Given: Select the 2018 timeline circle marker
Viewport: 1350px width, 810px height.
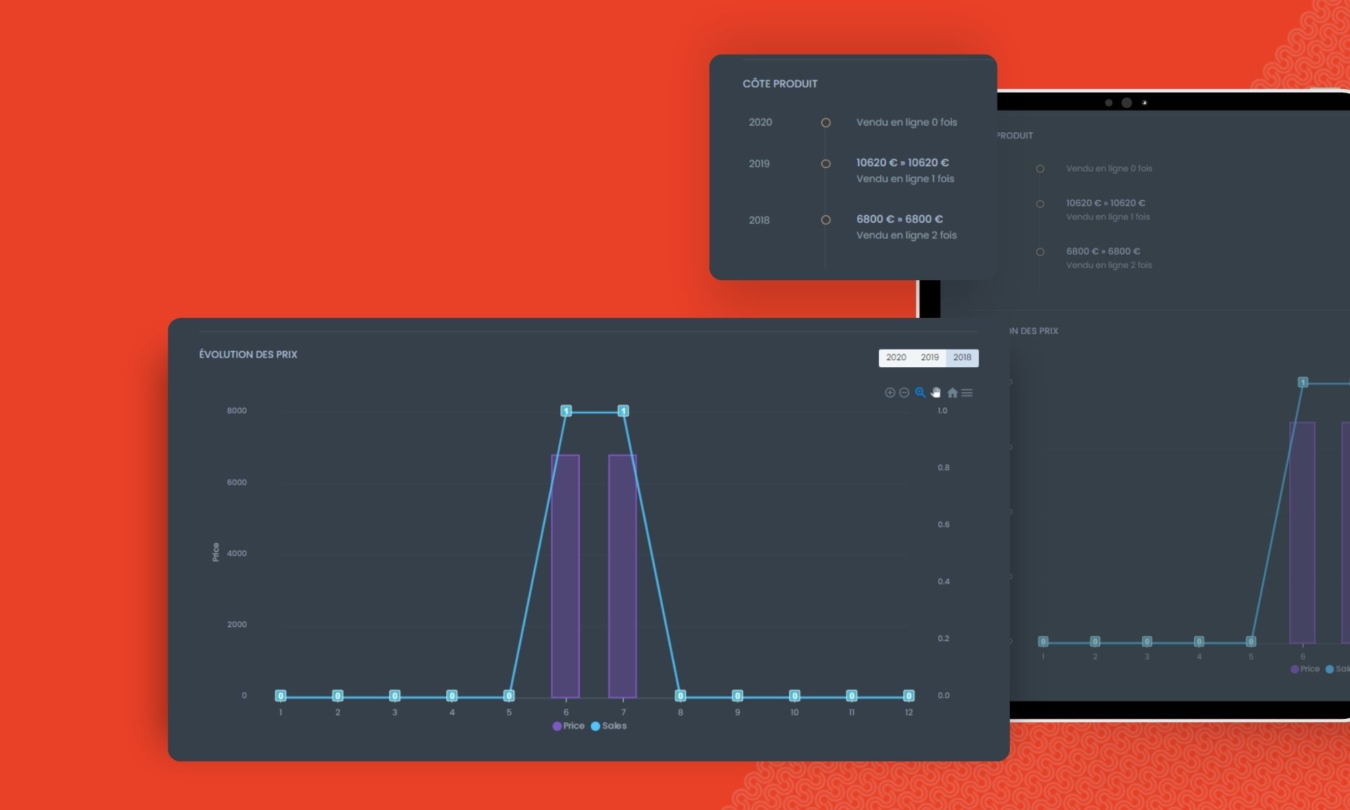Looking at the screenshot, I should [x=825, y=219].
